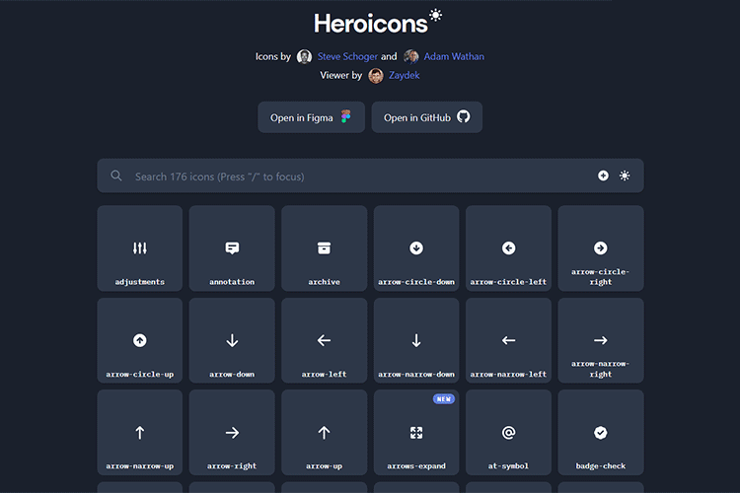Toggle the sun theme switch in search bar
The image size is (740, 493).
click(625, 176)
